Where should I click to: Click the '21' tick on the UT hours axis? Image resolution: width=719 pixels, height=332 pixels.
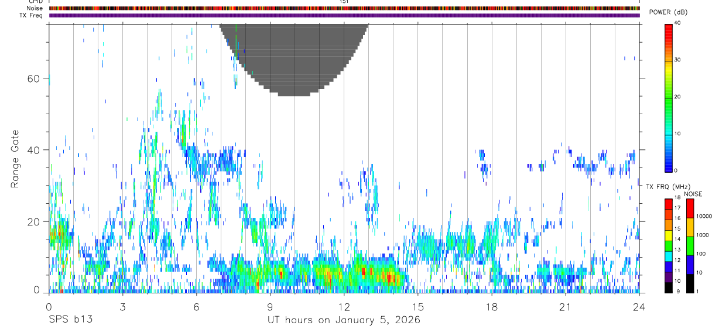click(x=566, y=306)
